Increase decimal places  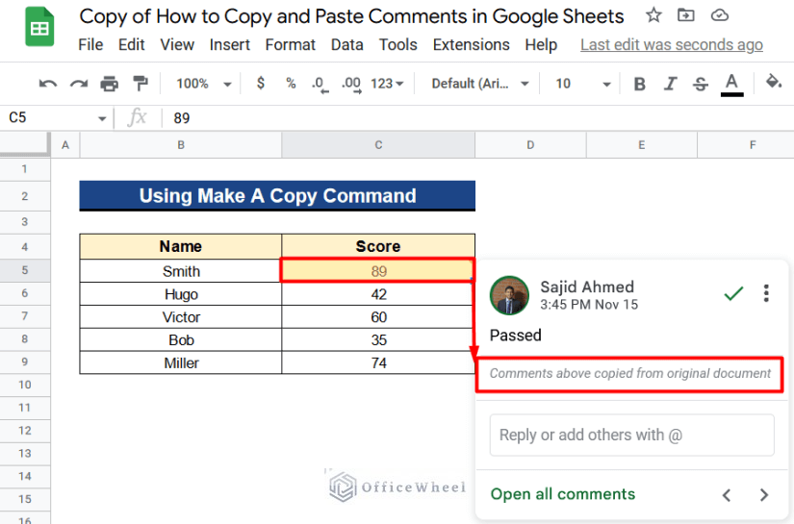(x=351, y=84)
